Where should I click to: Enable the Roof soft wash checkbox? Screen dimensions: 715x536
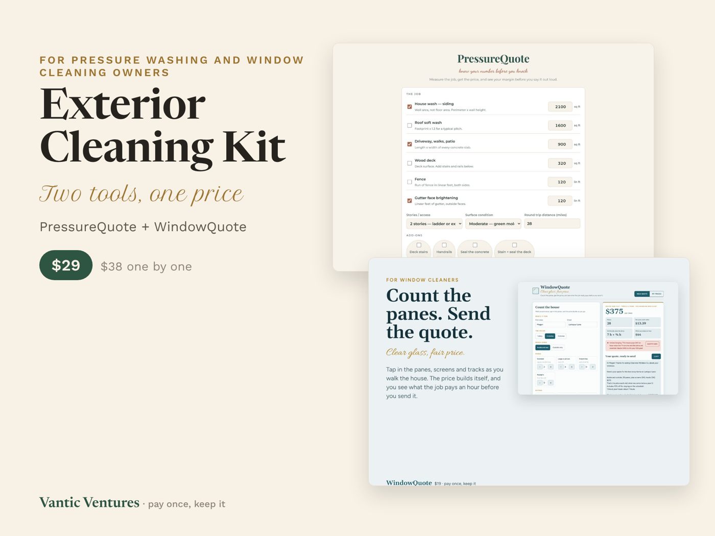click(x=410, y=126)
